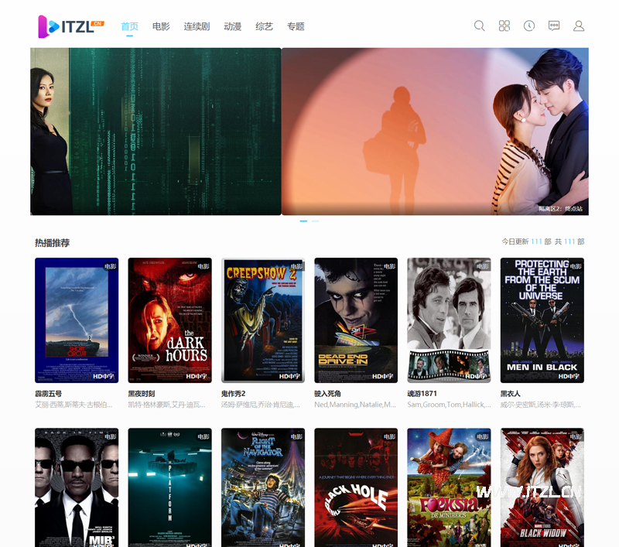Click the romantic couple banner slide

click(435, 132)
